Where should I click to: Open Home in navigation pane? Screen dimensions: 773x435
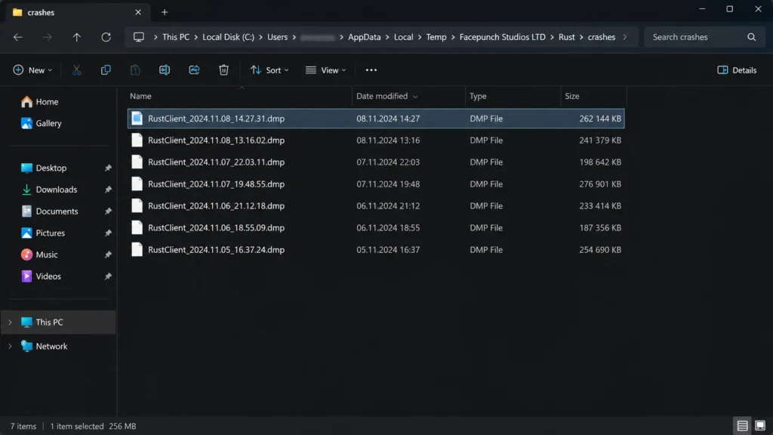[x=40, y=102]
